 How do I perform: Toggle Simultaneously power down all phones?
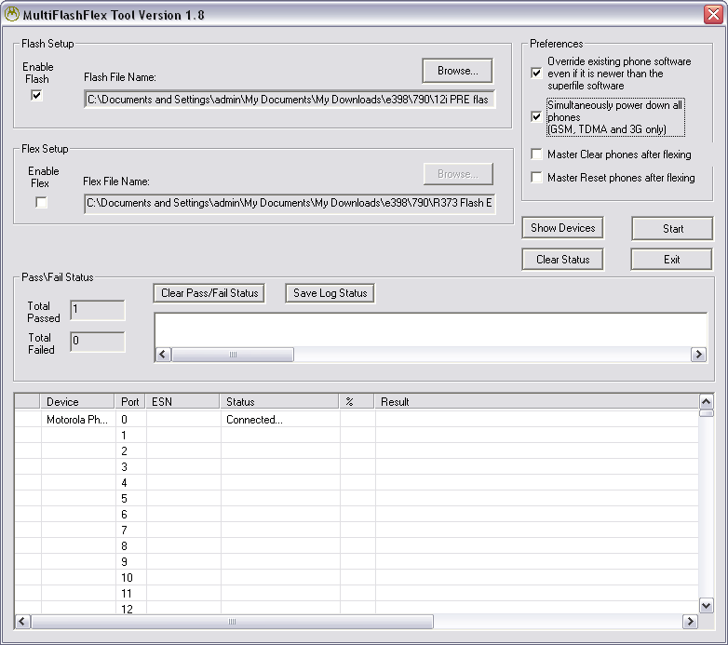(536, 116)
